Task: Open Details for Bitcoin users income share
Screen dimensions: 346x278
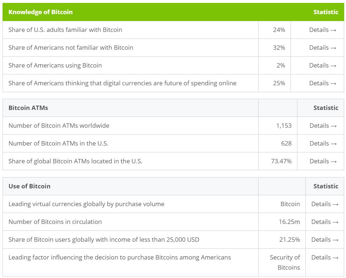Action: pos(325,240)
